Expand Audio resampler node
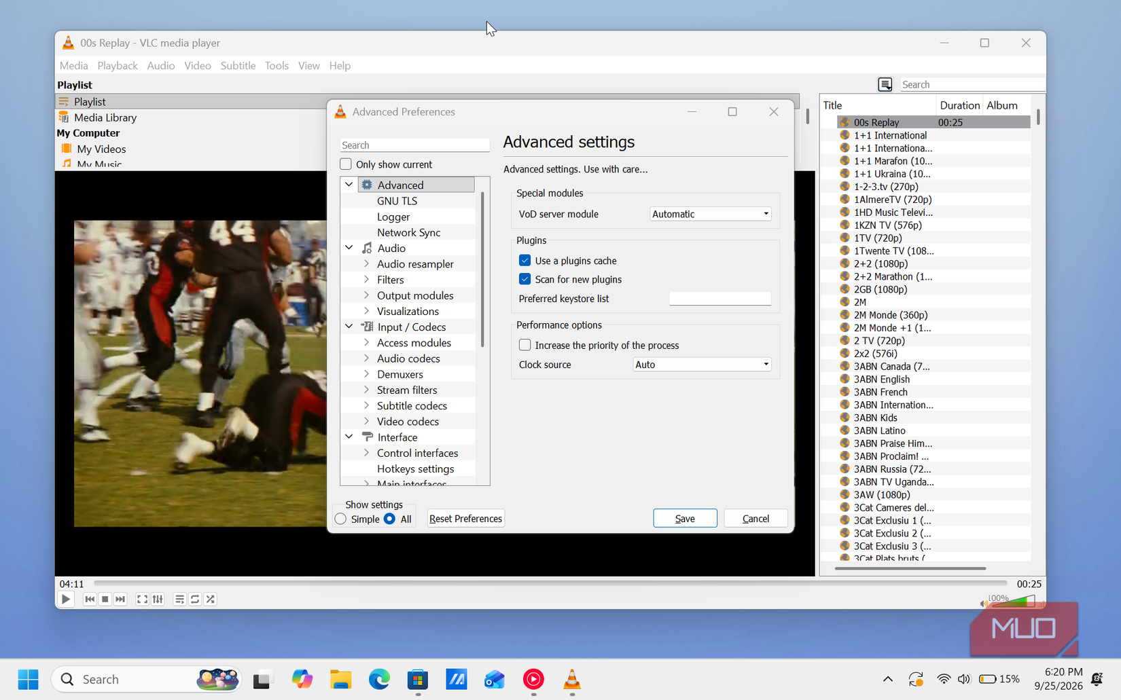Screen dimensions: 1121x700 coord(366,263)
